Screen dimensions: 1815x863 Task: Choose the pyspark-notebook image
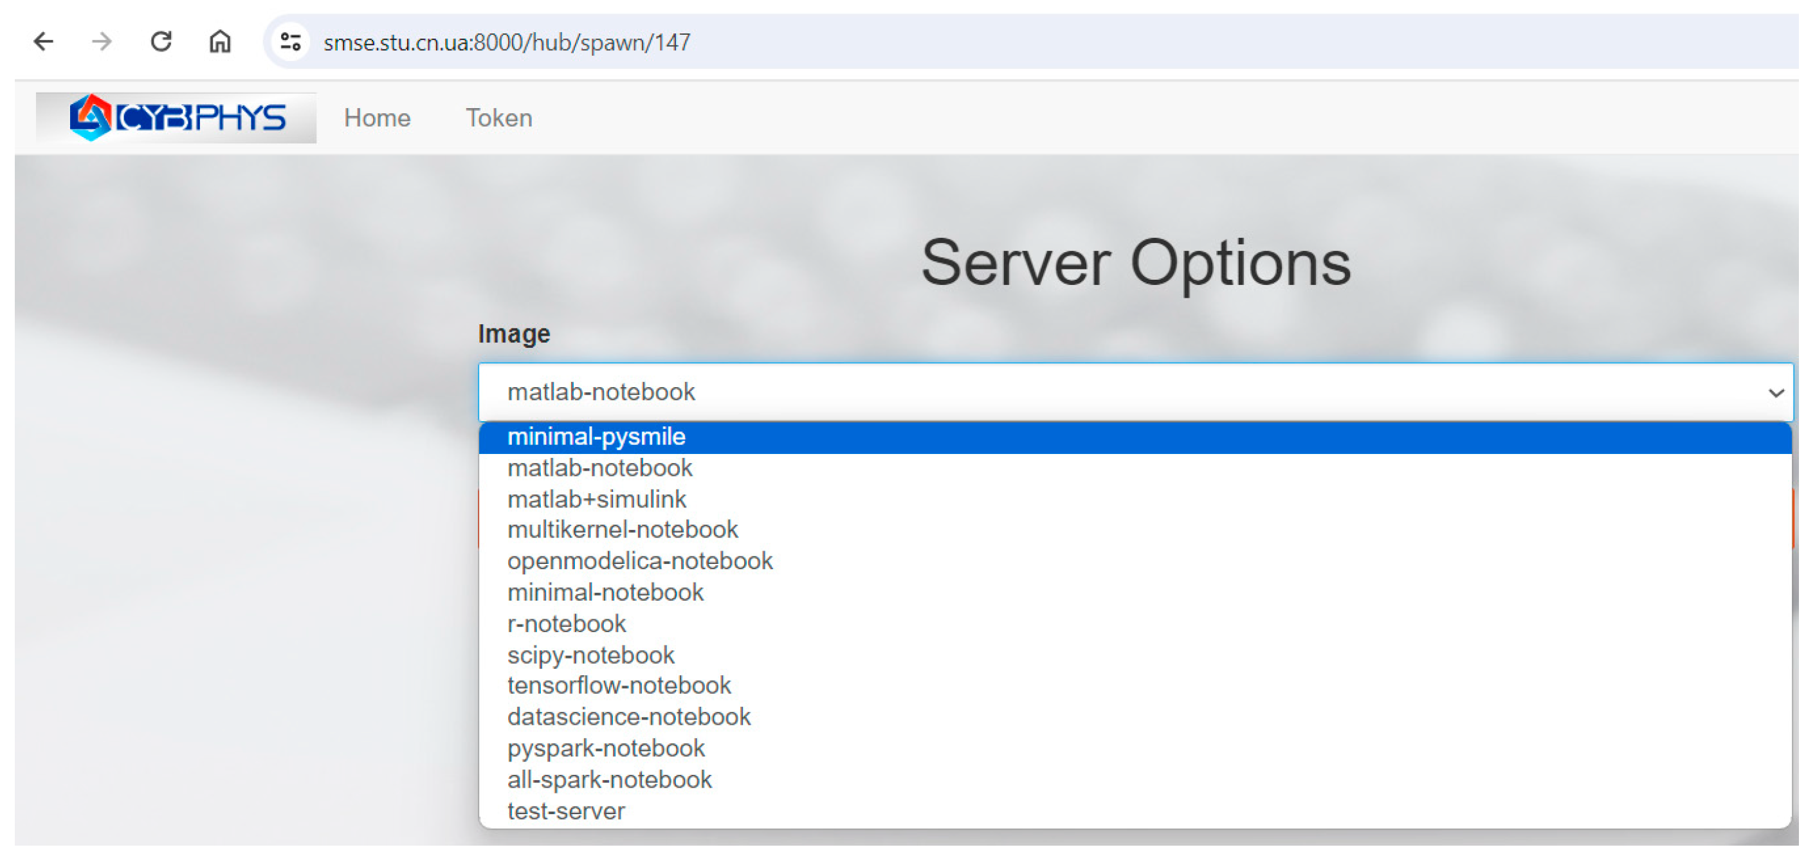605,748
